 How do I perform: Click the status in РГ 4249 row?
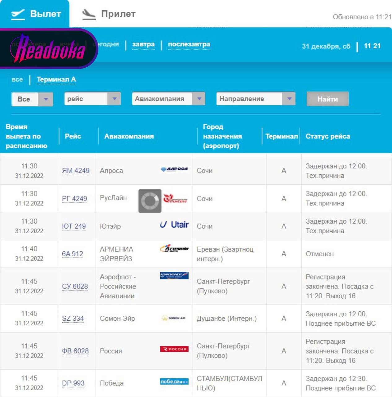(336, 198)
